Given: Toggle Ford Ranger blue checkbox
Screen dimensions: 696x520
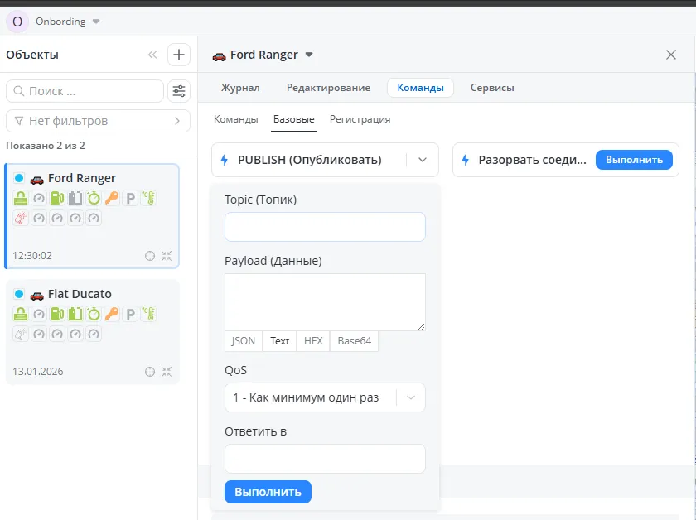Looking at the screenshot, I should coord(19,178).
